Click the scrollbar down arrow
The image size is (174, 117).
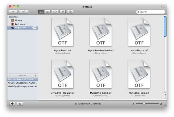[x=165, y=97]
